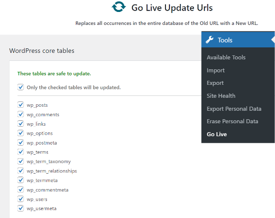Select Import in Tools menu

pyautogui.click(x=215, y=70)
